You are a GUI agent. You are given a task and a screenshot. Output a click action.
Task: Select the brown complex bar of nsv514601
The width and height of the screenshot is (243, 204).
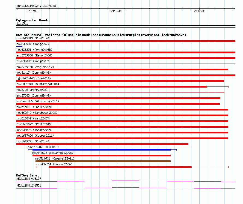[103, 161]
